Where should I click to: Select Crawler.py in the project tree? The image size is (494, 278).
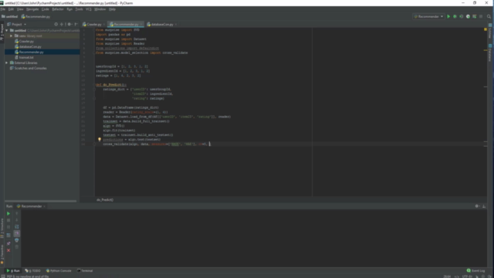pyautogui.click(x=26, y=41)
